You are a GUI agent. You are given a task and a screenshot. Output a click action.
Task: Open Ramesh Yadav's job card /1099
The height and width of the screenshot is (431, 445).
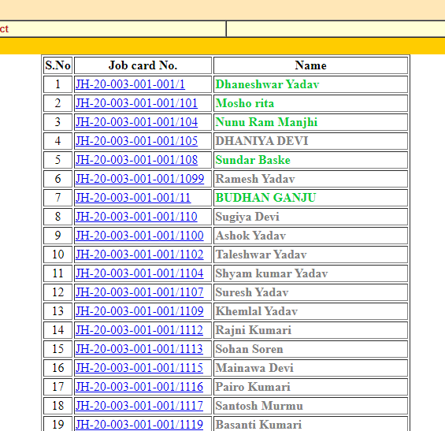point(140,179)
